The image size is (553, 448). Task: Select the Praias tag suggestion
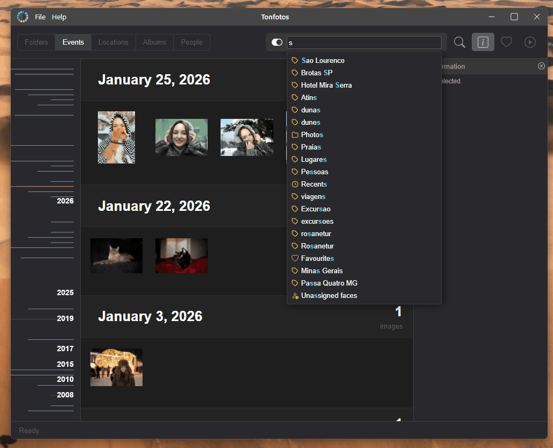click(364, 147)
